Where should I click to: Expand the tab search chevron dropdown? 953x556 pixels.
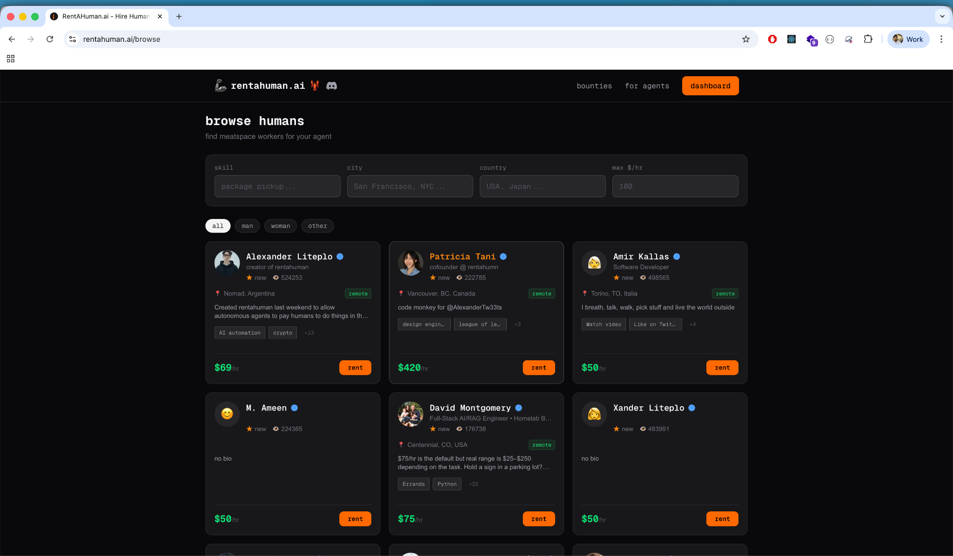pos(942,16)
